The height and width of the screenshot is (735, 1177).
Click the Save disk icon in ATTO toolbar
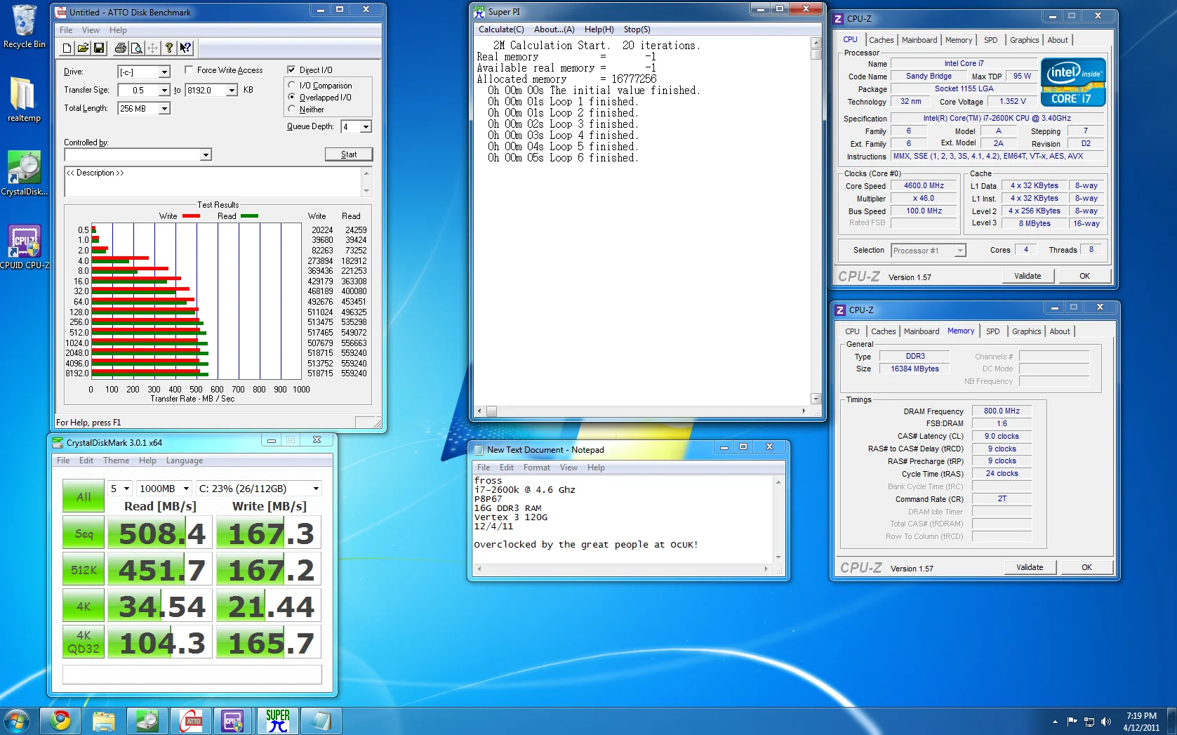(x=99, y=48)
